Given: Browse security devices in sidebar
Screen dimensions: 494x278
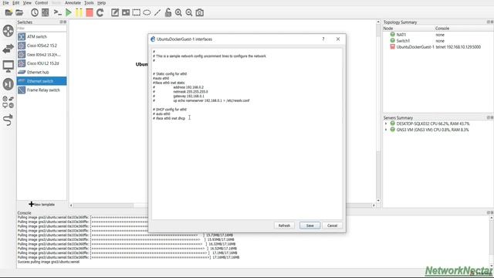Looking at the screenshot, I should [x=8, y=84].
